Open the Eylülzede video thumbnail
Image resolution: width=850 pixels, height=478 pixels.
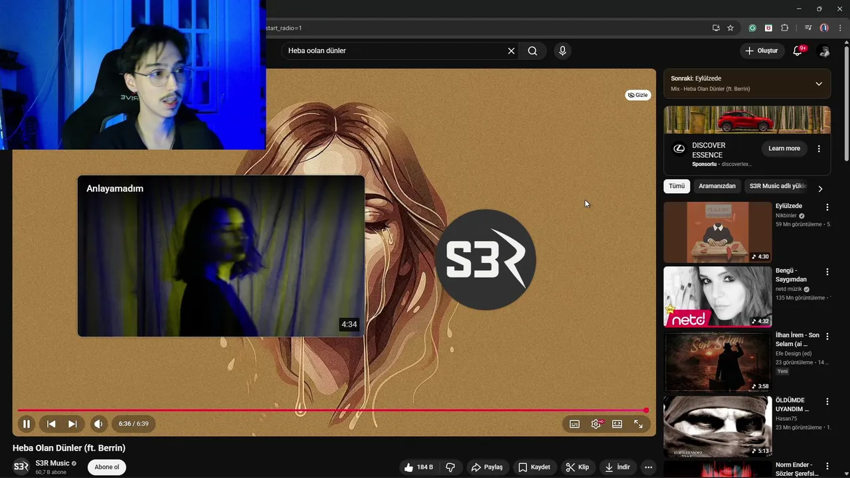pyautogui.click(x=718, y=232)
